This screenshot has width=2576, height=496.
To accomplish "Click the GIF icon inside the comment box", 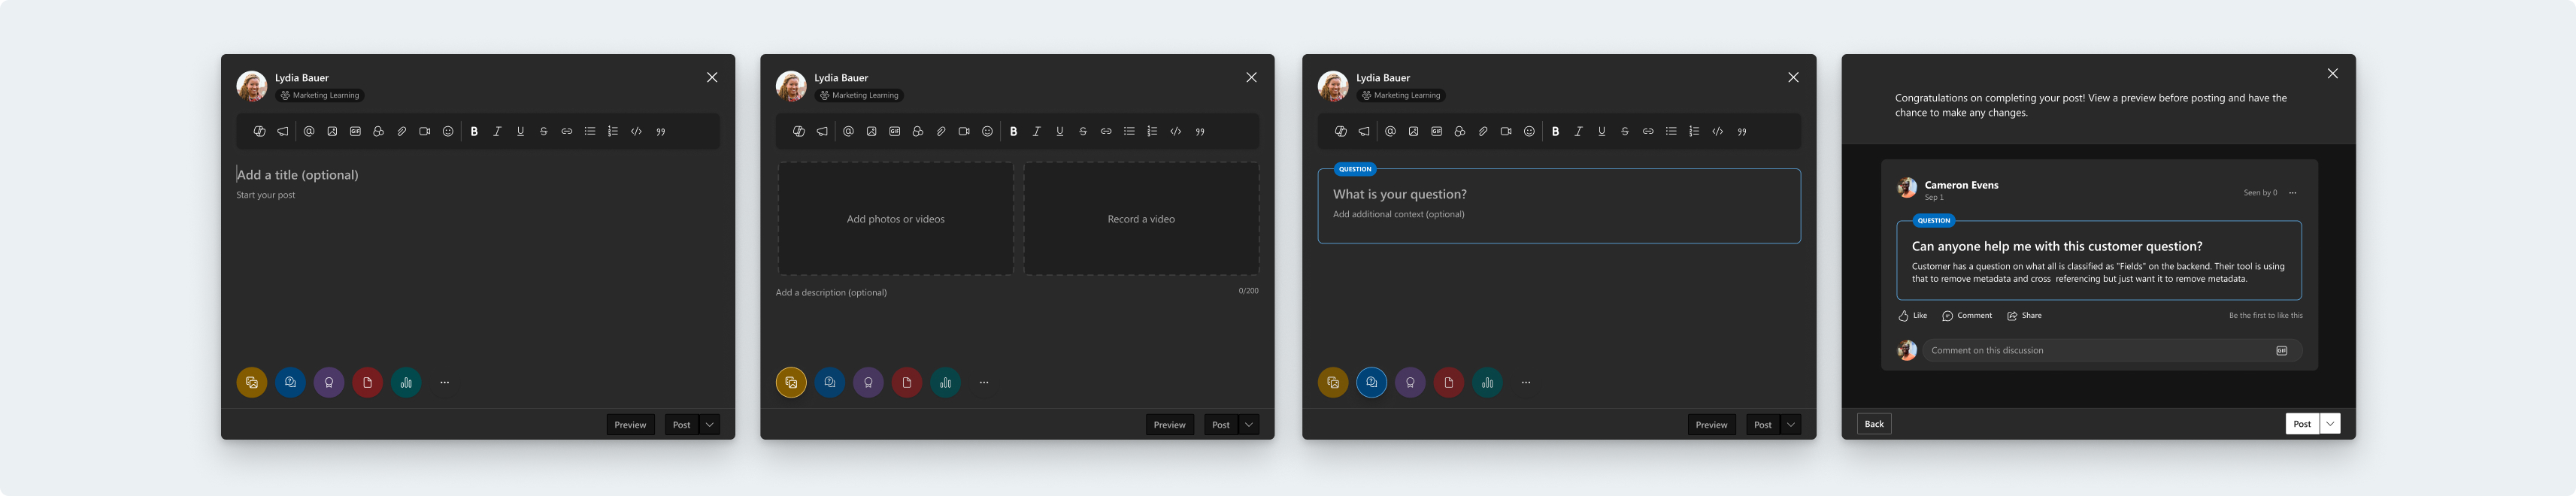I will pyautogui.click(x=2281, y=350).
